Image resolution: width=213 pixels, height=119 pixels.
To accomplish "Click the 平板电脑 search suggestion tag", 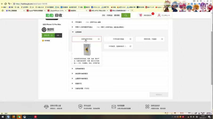I will pyautogui.click(x=109, y=15).
